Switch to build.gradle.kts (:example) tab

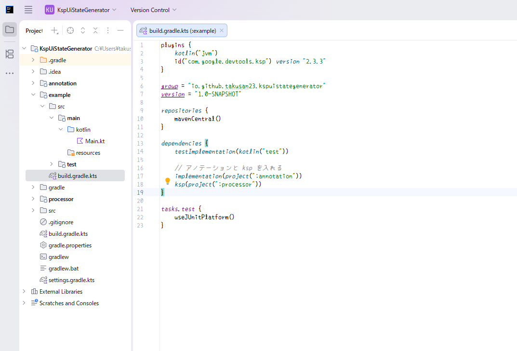click(178, 30)
